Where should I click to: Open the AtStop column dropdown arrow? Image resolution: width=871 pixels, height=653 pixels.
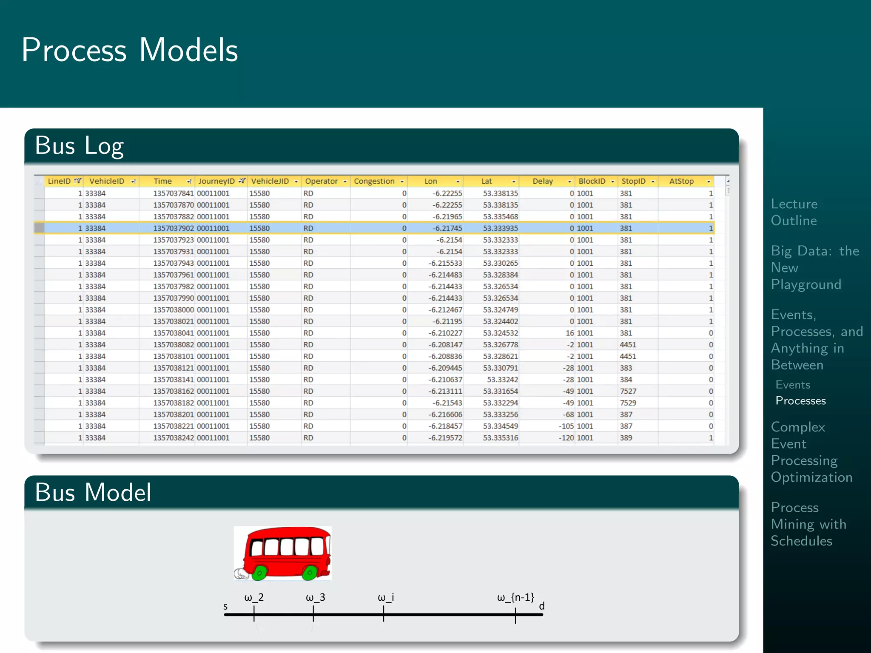(709, 182)
